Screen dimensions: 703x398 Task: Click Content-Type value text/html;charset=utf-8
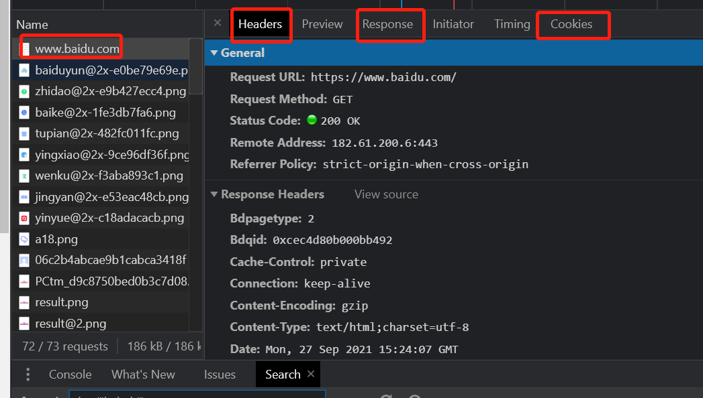tap(392, 328)
